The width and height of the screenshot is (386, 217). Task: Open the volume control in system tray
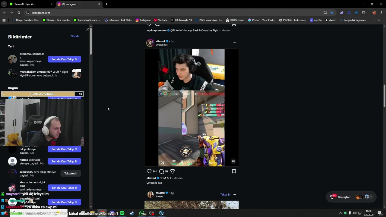pos(355,213)
